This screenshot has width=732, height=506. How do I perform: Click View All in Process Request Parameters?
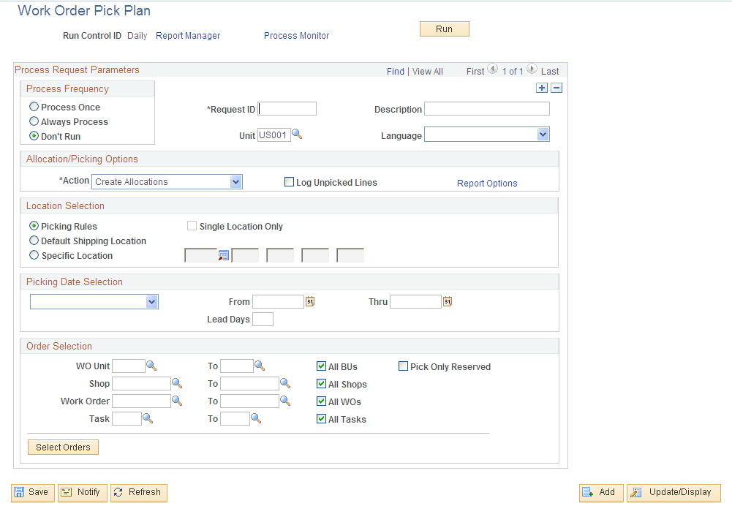[x=427, y=71]
